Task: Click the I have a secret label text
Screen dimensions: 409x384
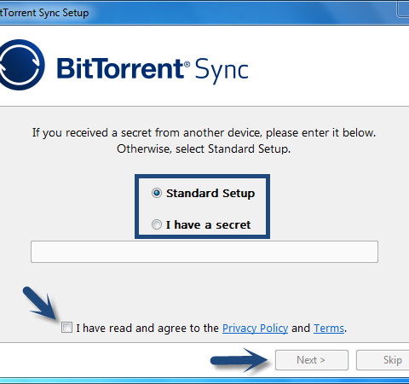Action: tap(209, 224)
